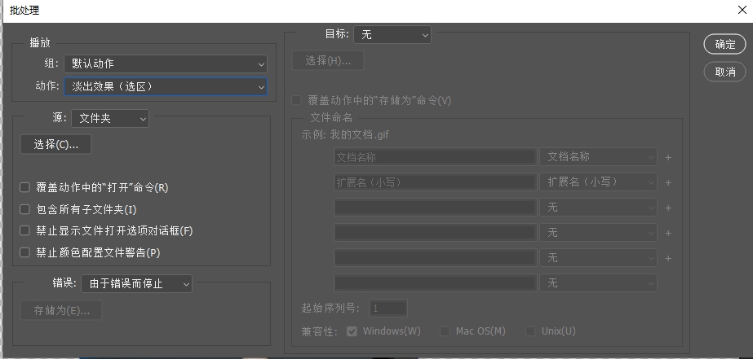Open the 组 dropdown showing 默认动作

tap(165, 63)
